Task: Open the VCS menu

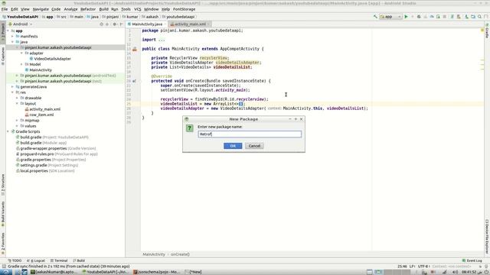Action: coord(137,9)
